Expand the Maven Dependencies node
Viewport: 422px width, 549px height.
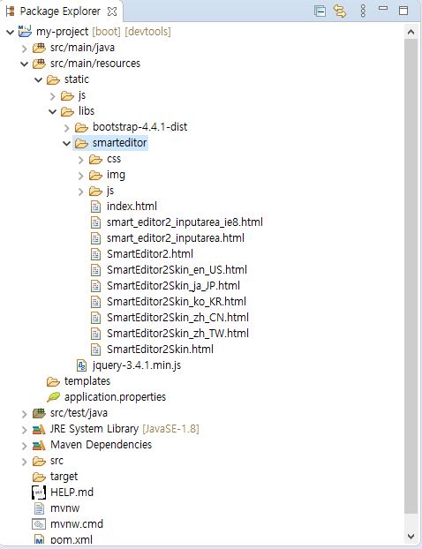point(24,446)
